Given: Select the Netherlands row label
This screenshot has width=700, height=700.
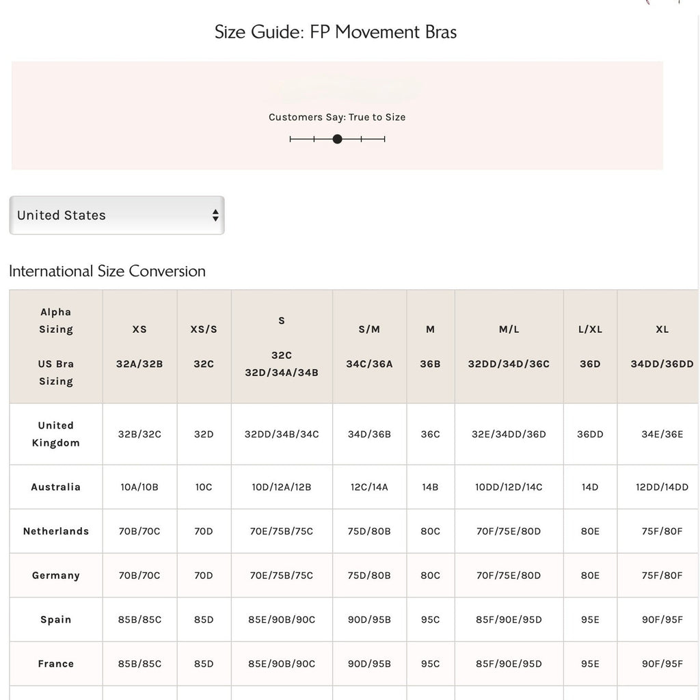Looking at the screenshot, I should (x=56, y=531).
